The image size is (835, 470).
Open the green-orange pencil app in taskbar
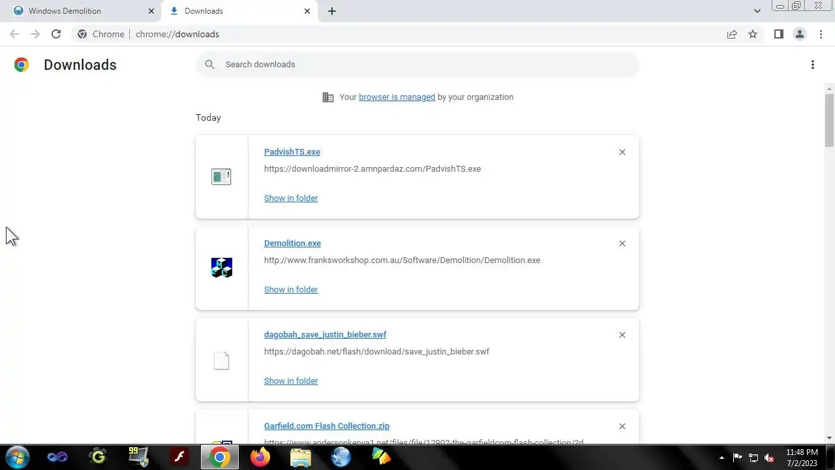tap(381, 457)
